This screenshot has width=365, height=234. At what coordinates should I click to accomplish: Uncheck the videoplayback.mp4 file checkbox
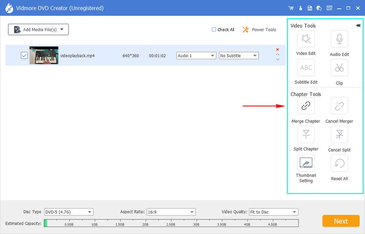24,56
